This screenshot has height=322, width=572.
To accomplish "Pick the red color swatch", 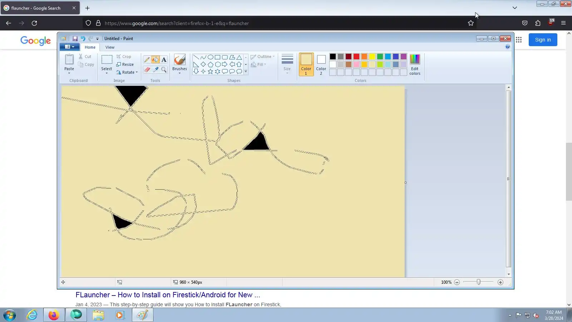I will pyautogui.click(x=356, y=57).
